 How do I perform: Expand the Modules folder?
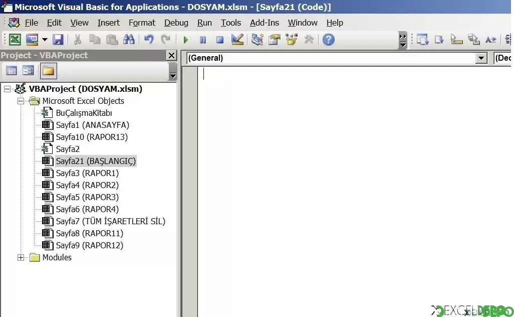[x=21, y=258]
